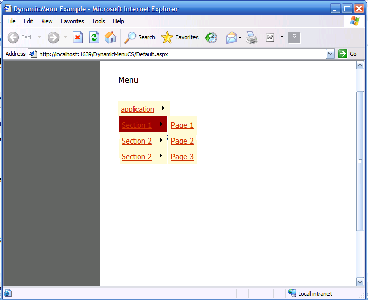
Task: Open the File menu
Action: tap(11, 21)
